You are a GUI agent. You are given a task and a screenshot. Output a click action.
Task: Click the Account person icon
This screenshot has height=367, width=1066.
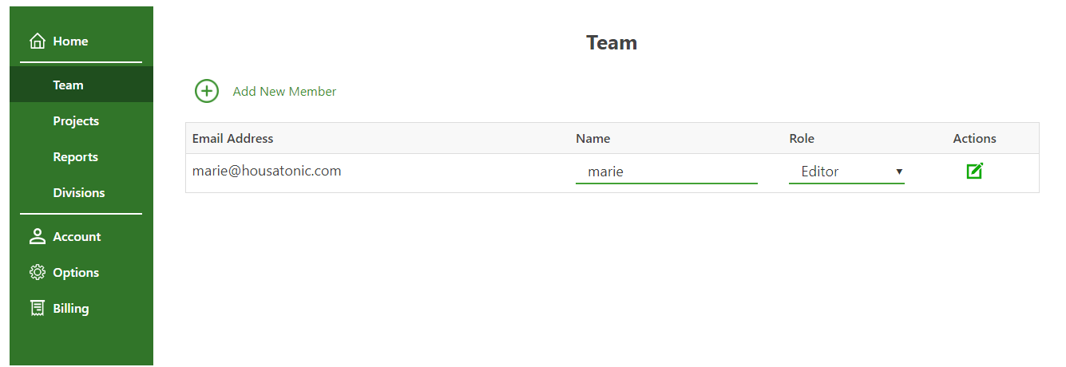click(x=37, y=236)
